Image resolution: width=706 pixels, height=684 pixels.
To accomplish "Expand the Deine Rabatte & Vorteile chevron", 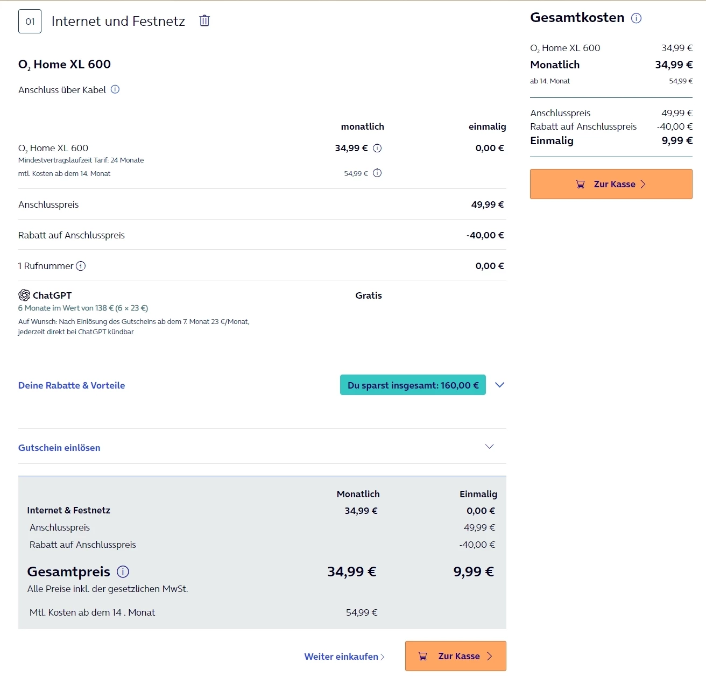I will click(499, 385).
